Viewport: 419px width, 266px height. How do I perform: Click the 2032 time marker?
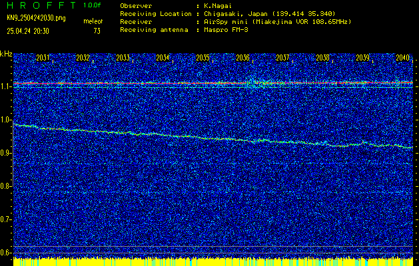[x=83, y=58]
